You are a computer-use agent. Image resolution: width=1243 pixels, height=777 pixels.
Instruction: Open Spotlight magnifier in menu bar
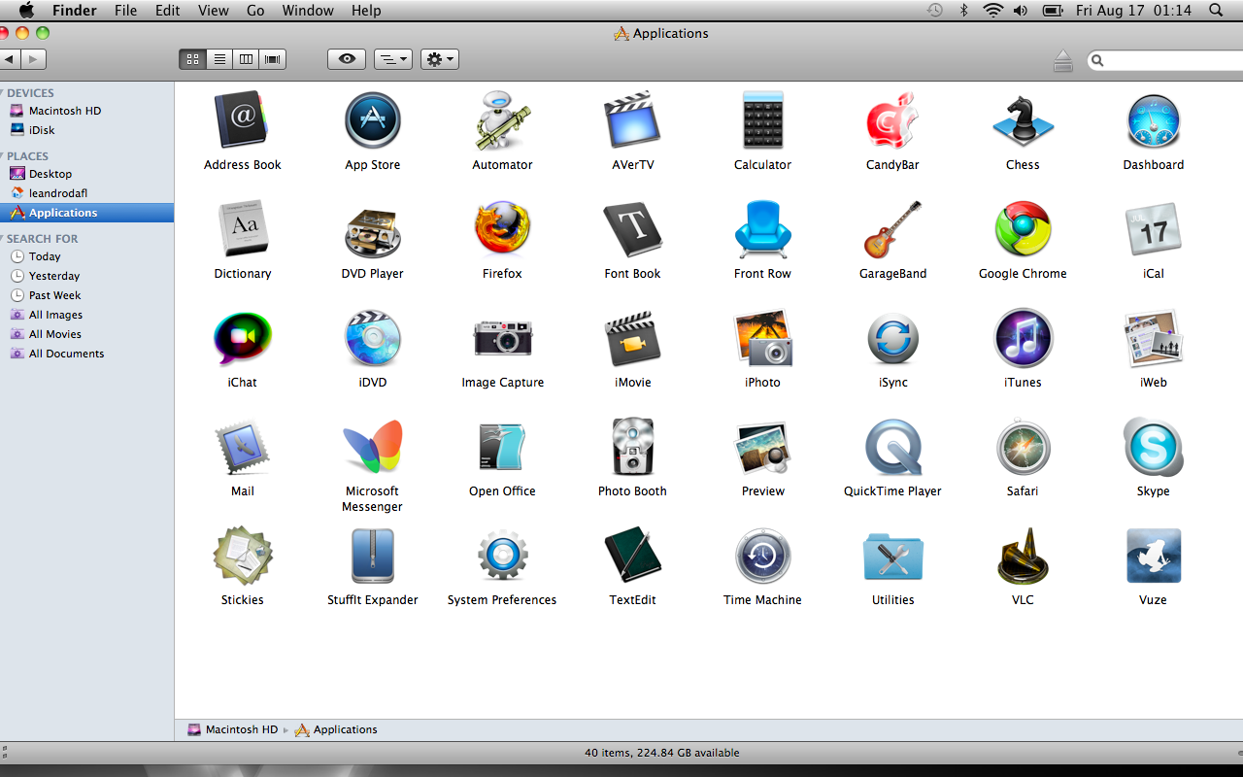[1216, 11]
